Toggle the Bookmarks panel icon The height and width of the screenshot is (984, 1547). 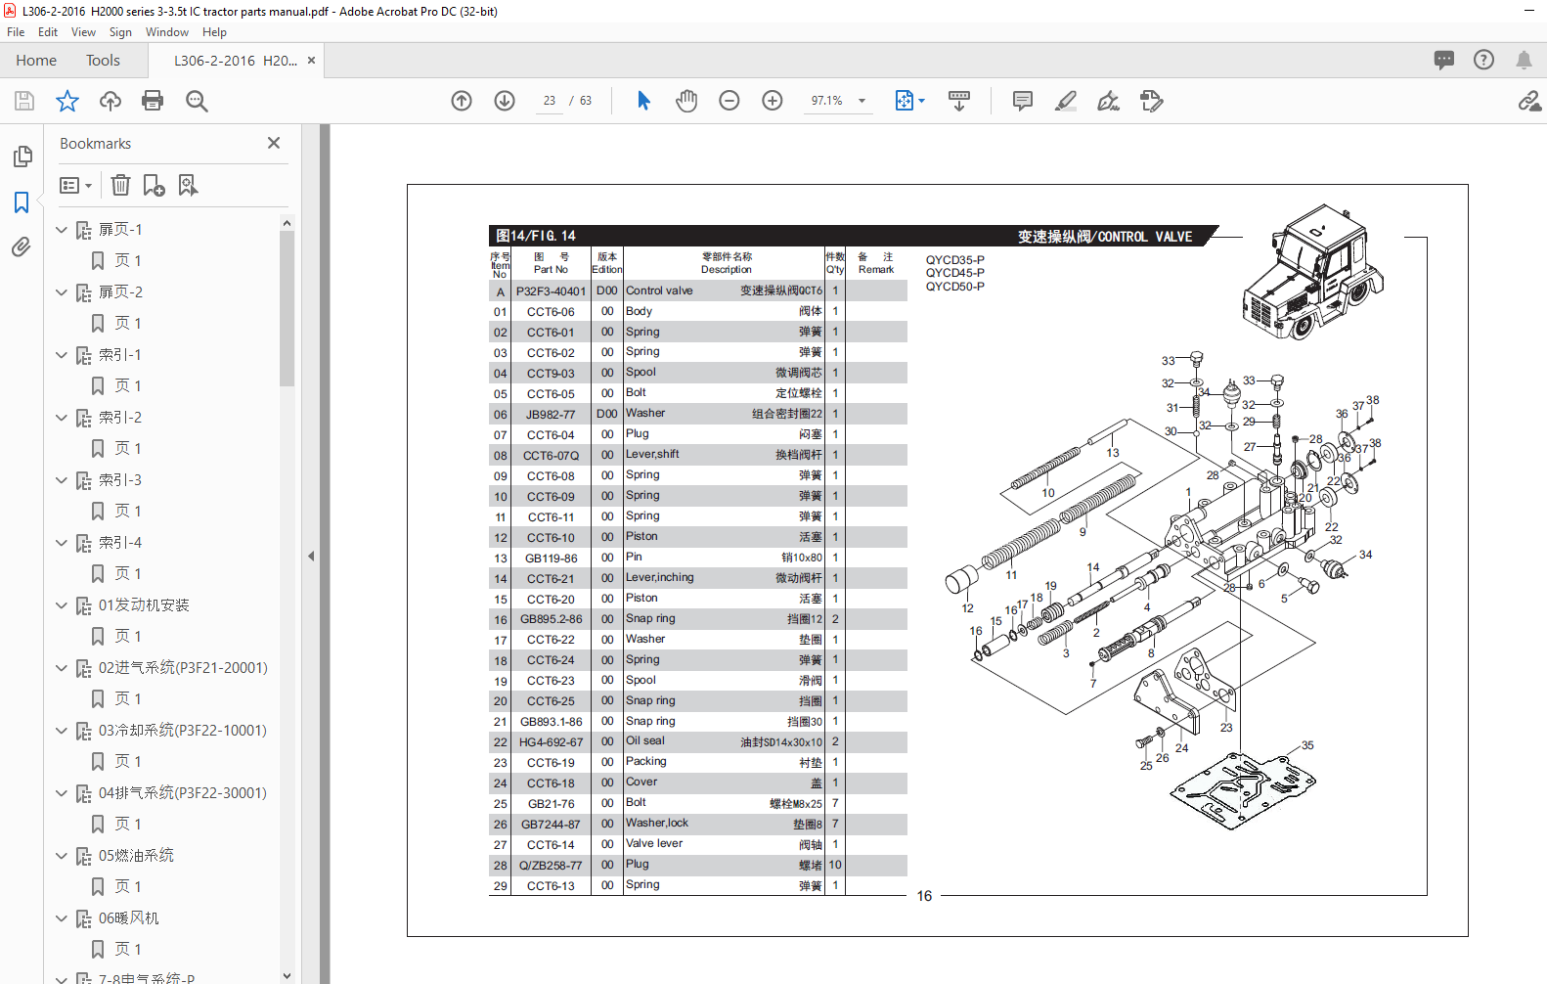[x=22, y=202]
